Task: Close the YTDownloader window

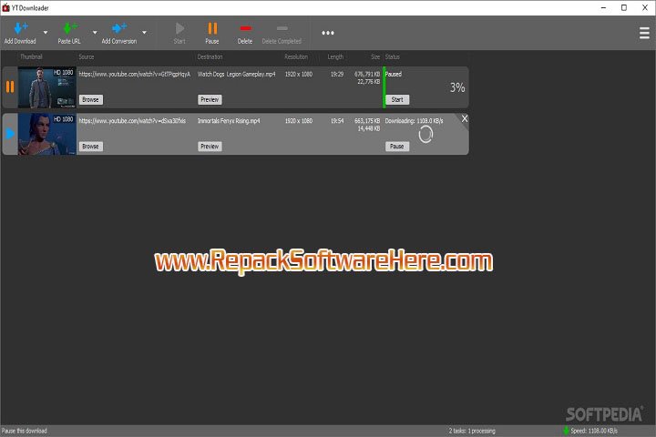Action: tap(645, 7)
